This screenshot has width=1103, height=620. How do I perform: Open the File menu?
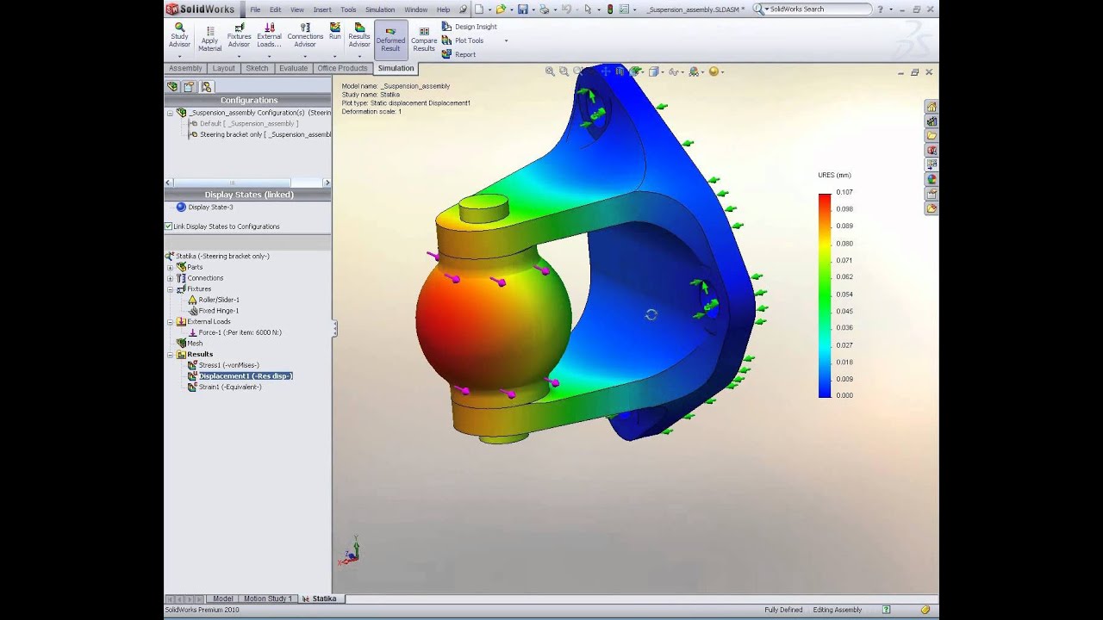click(x=255, y=9)
